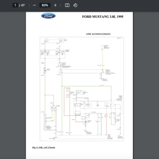159x159 pixels.
Task: Click the zoom out minus button
Action: point(34,5)
